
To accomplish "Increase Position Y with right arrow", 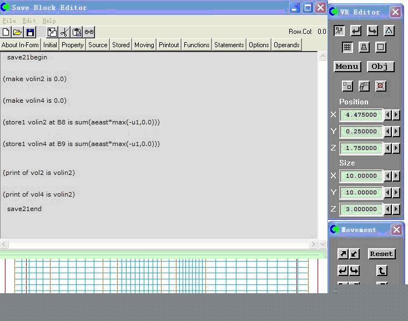I will 396,132.
